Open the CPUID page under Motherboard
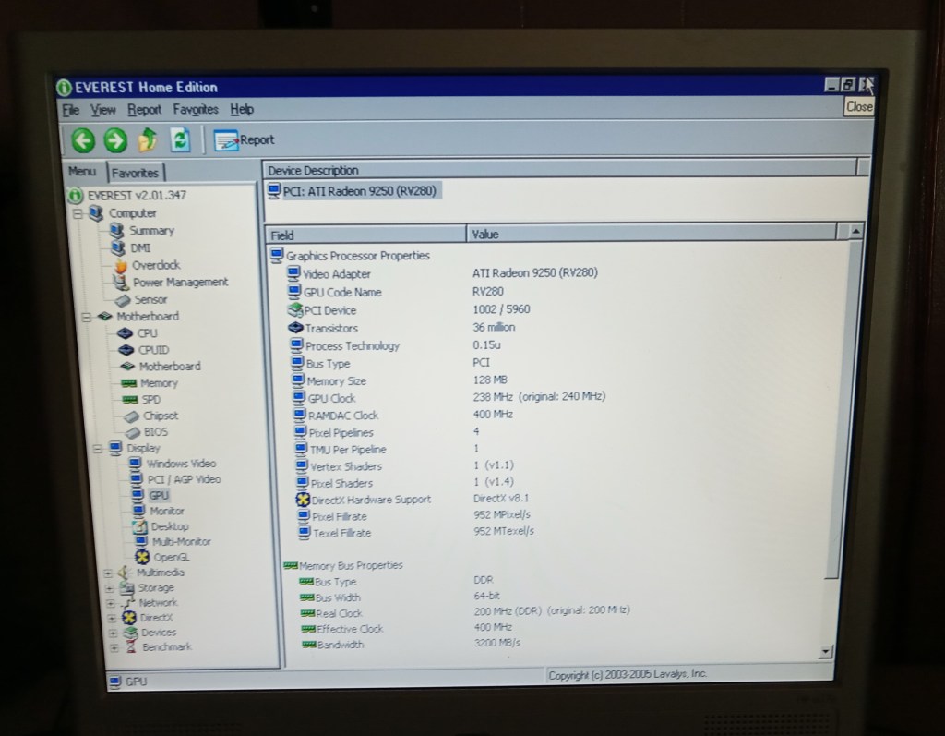Image resolution: width=945 pixels, height=736 pixels. [x=152, y=349]
